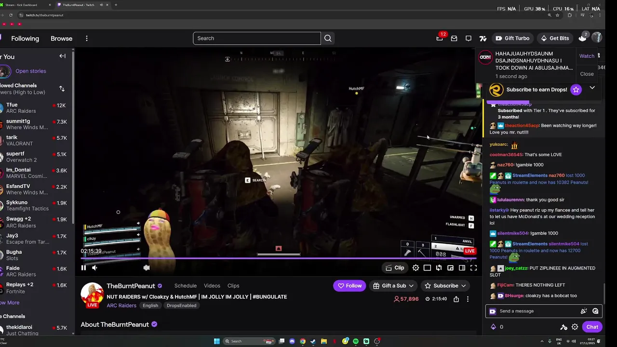
Task: Focus the Twitch search field
Action: pyautogui.click(x=257, y=38)
